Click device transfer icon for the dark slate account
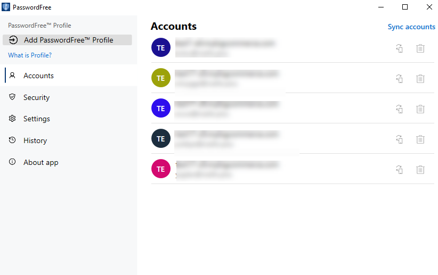The image size is (438, 275). click(399, 139)
